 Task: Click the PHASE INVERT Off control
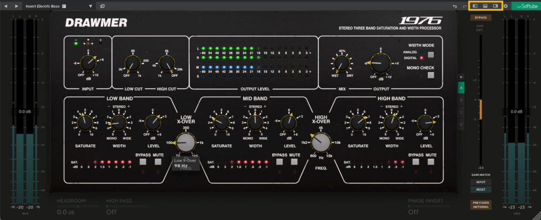(413, 212)
